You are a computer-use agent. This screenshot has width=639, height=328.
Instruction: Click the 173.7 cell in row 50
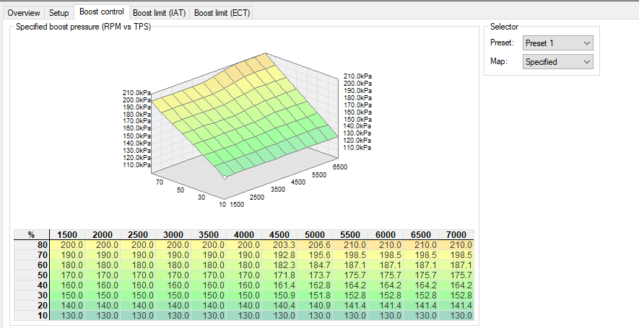click(x=315, y=275)
